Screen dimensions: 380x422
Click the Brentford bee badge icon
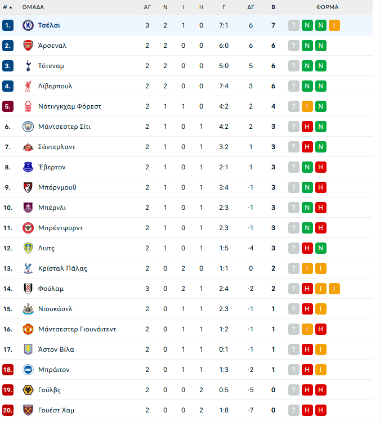point(28,228)
